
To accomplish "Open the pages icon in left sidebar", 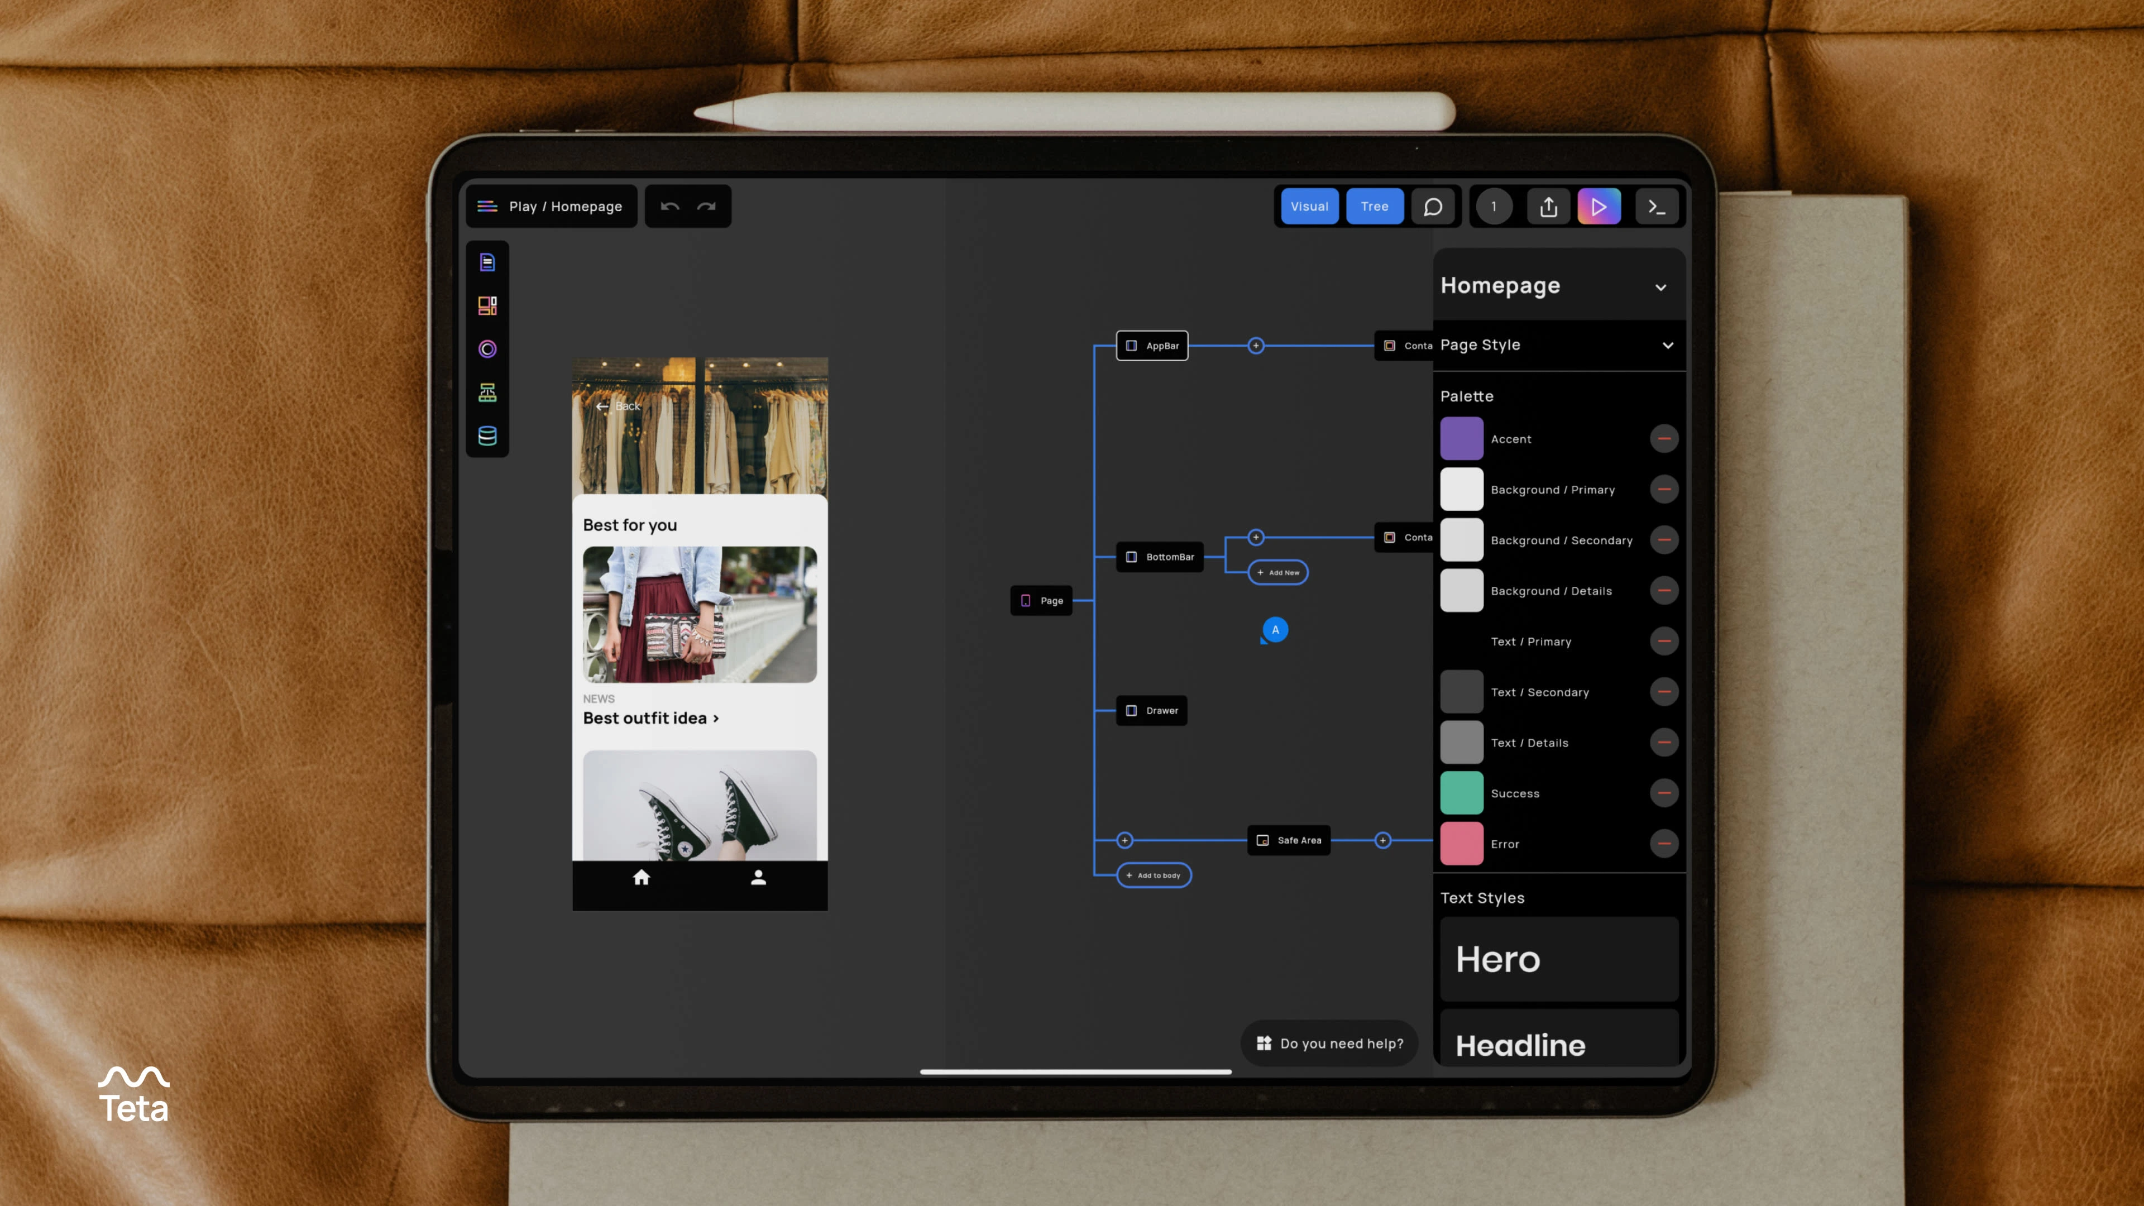I will click(x=488, y=262).
